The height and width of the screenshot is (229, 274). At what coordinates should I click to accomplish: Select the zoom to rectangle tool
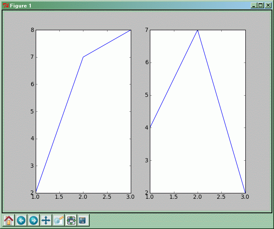click(59, 220)
